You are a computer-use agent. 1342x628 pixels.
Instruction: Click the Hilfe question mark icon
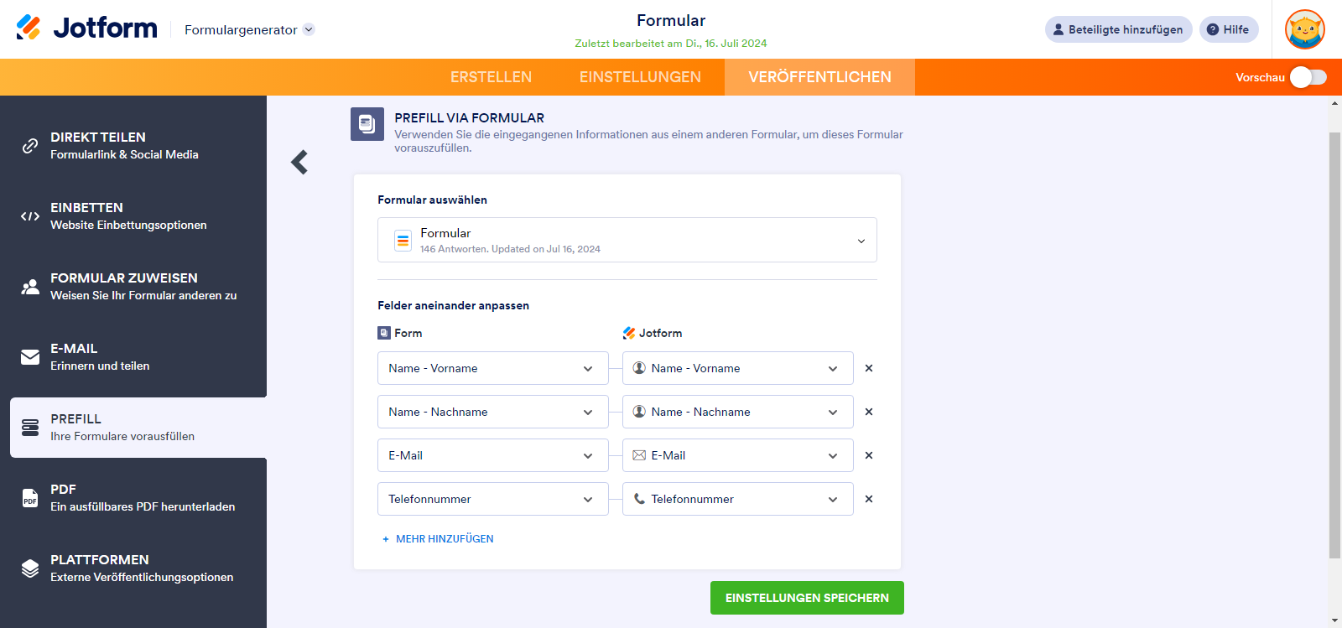[1213, 29]
